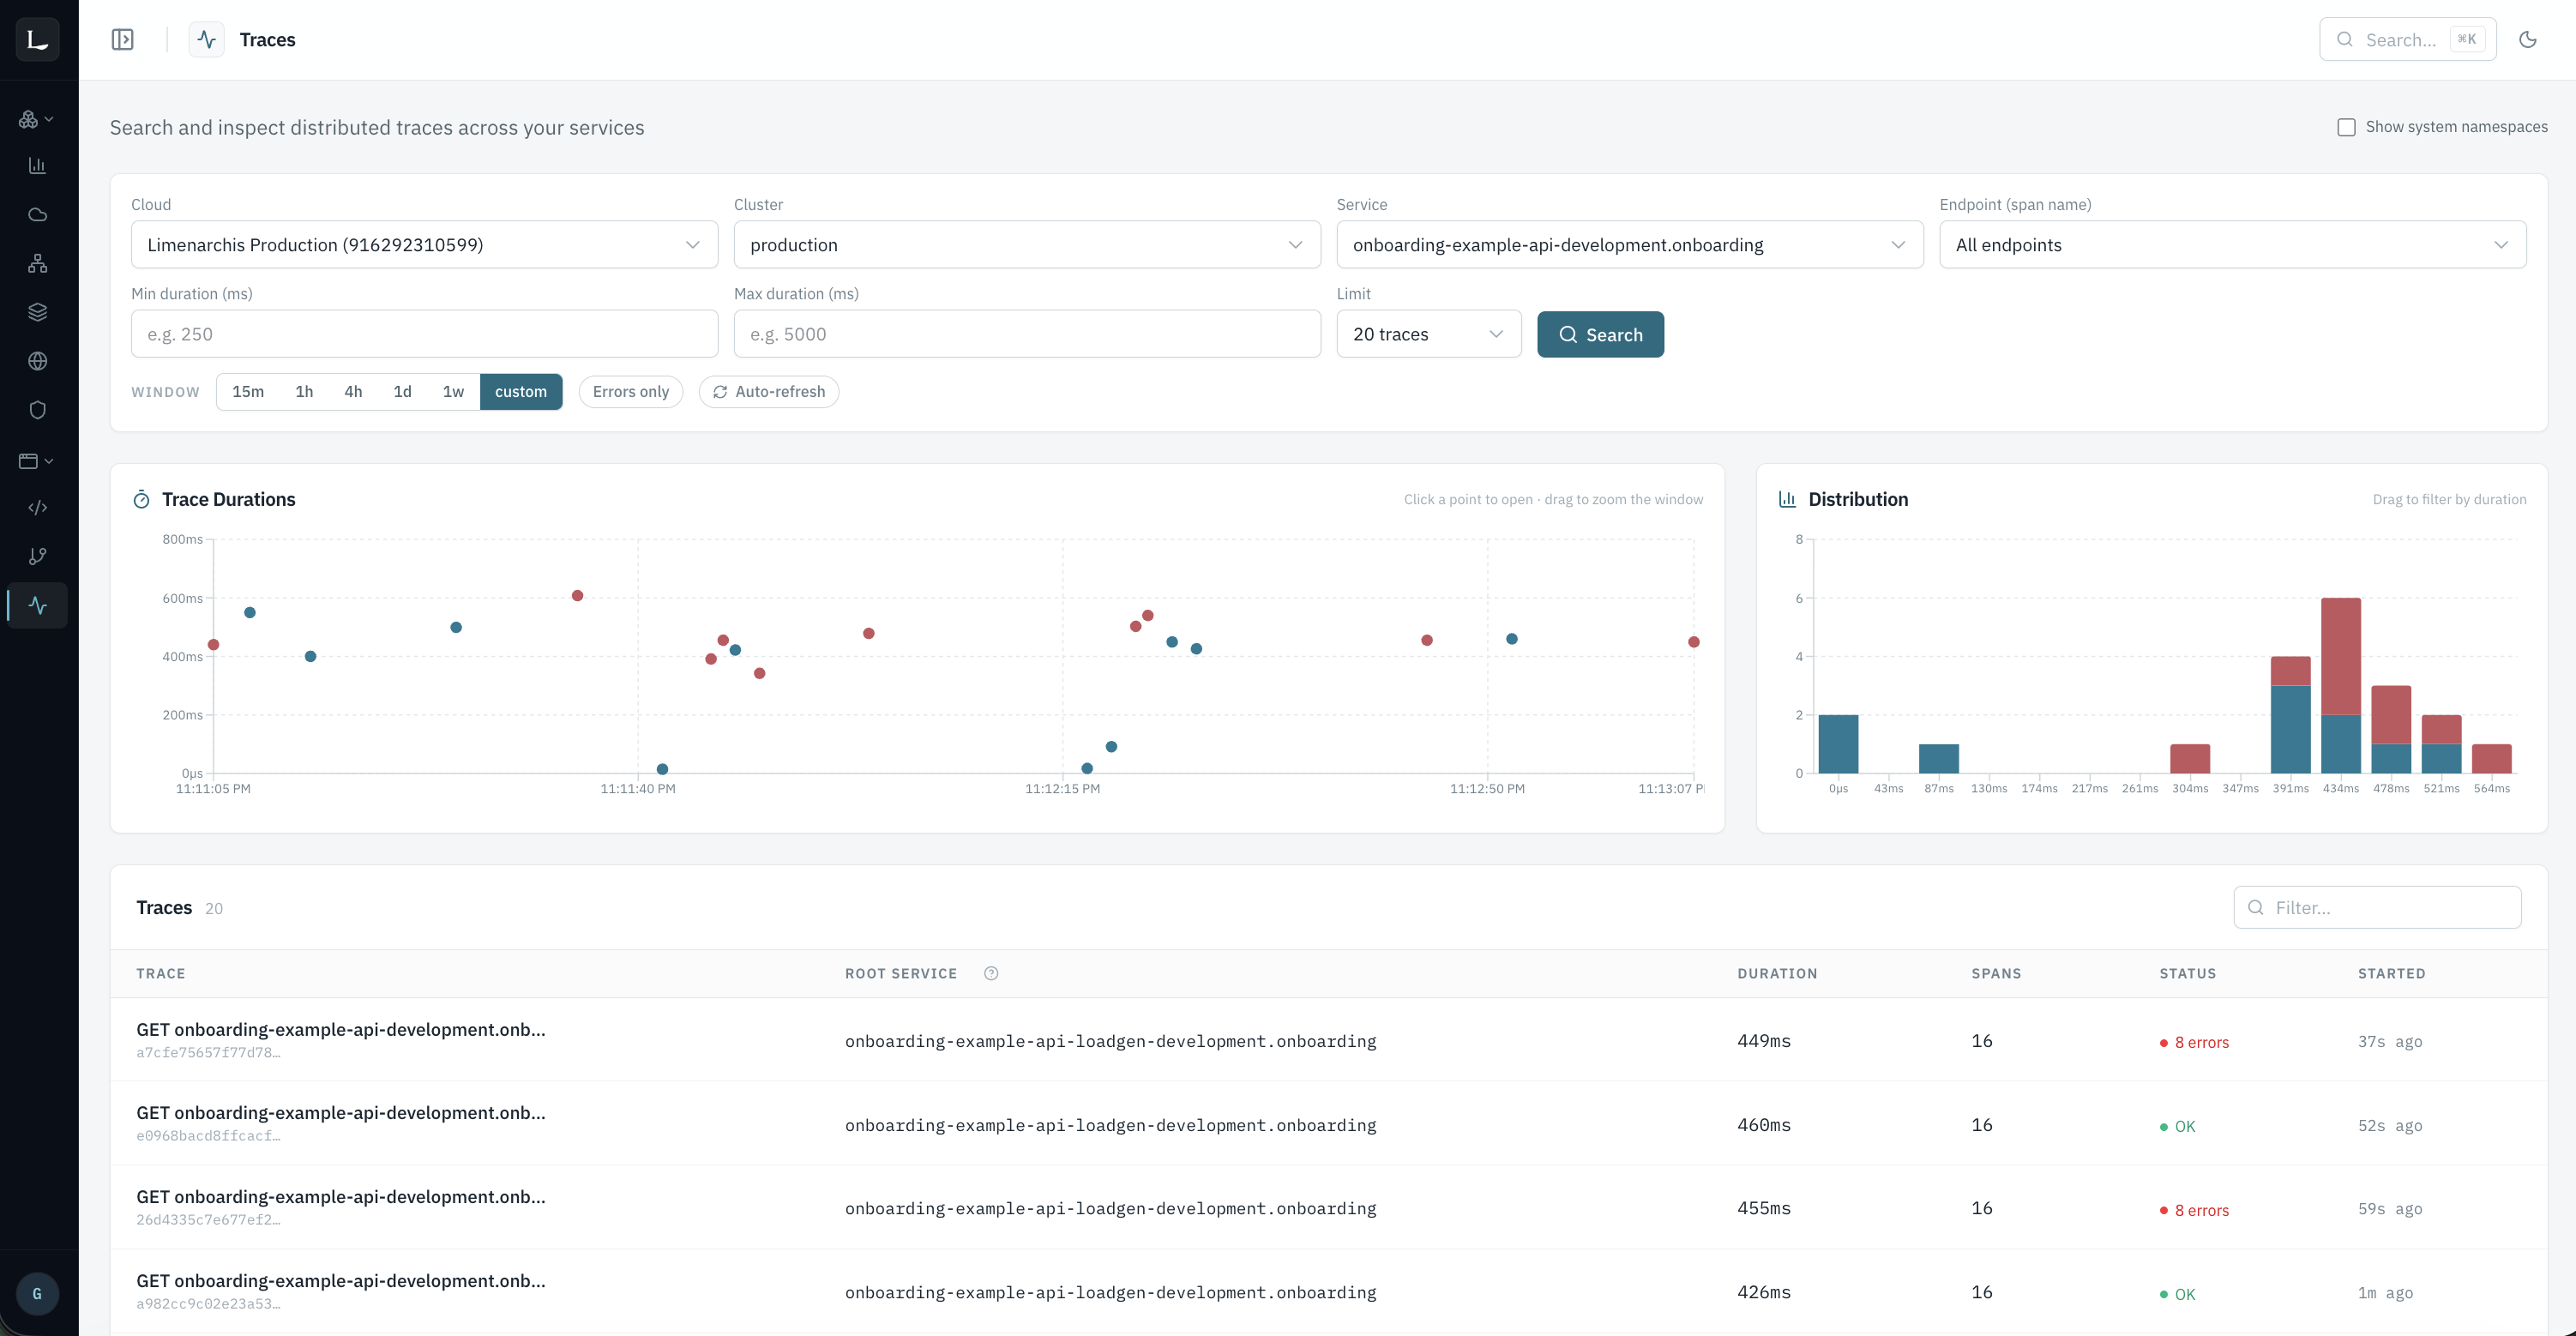Expand the Cloud dropdown
The width and height of the screenshot is (2576, 1336).
coord(424,245)
